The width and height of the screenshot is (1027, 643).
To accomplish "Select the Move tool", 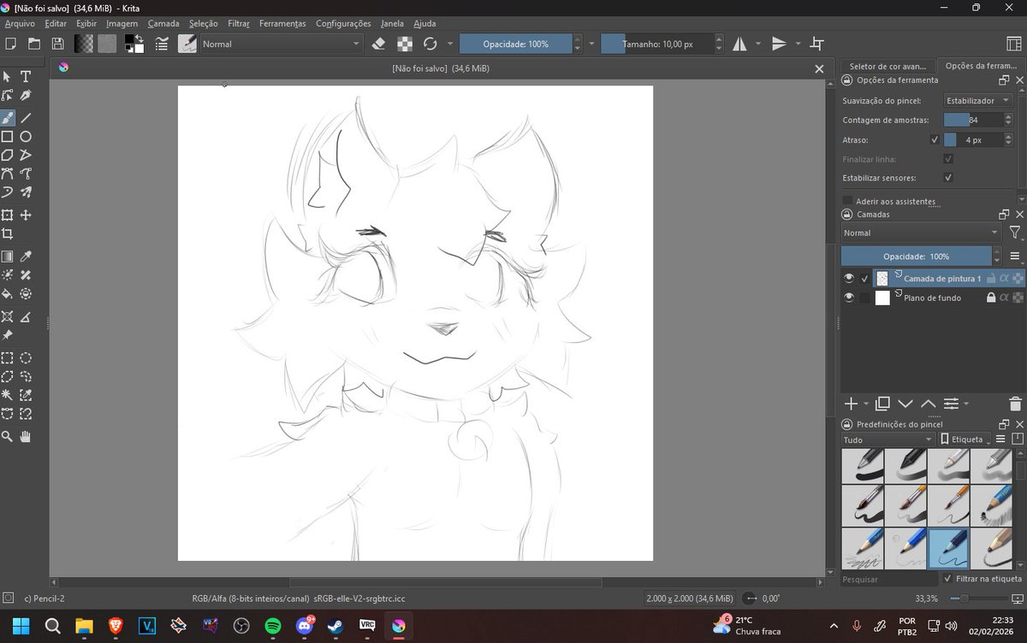I will 26,215.
